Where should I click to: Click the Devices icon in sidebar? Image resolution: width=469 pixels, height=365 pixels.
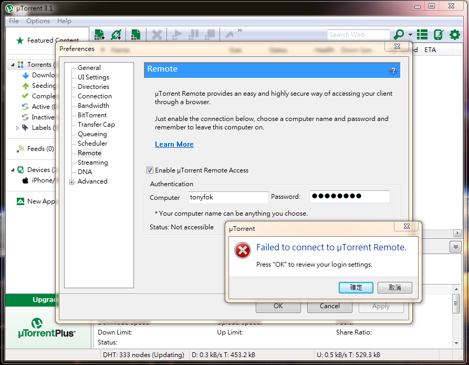click(20, 170)
